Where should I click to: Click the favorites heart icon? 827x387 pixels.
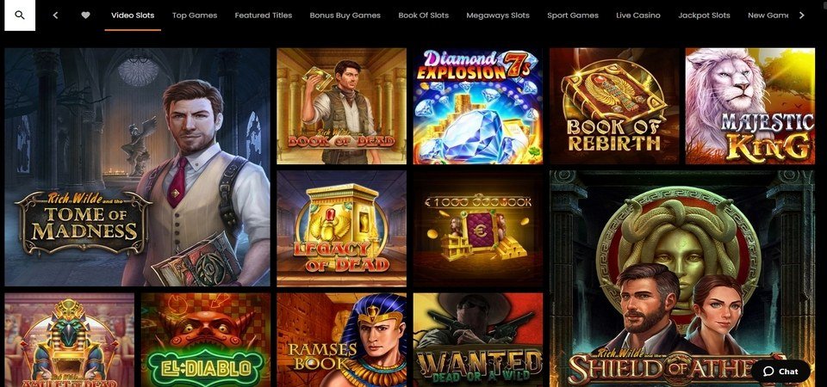pyautogui.click(x=85, y=15)
